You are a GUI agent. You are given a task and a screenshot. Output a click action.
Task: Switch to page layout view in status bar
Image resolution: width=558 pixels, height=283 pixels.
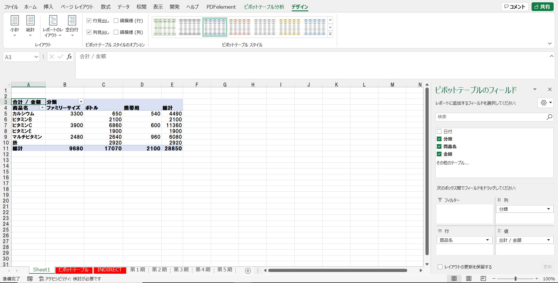point(468,279)
